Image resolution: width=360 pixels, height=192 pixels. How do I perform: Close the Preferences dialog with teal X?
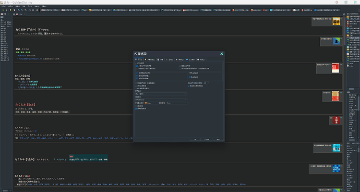[x=222, y=54]
